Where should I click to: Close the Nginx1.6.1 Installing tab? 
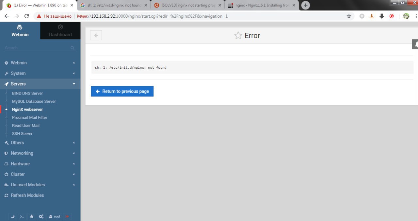tap(294, 5)
